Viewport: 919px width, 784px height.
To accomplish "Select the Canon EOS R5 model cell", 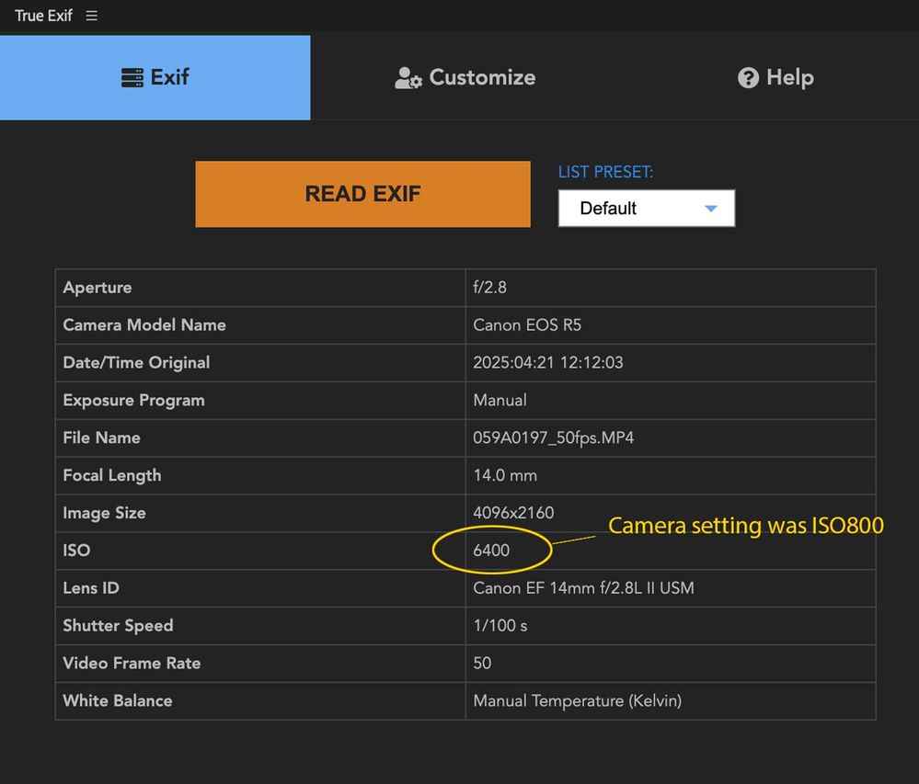I will point(527,325).
